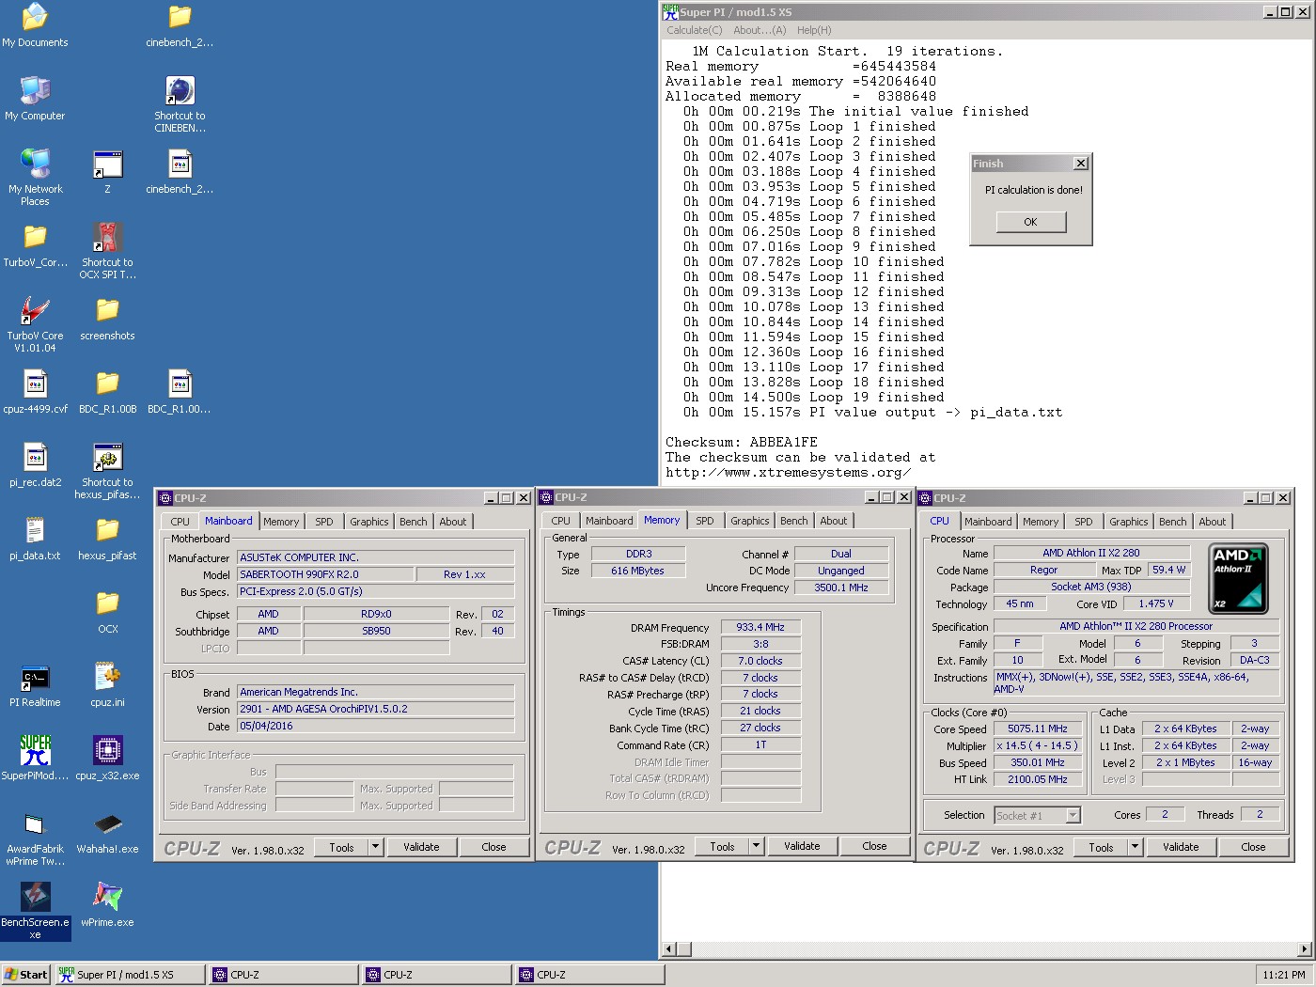The image size is (1316, 987).
Task: Close the Finish dialog with X button
Action: coord(1081,164)
